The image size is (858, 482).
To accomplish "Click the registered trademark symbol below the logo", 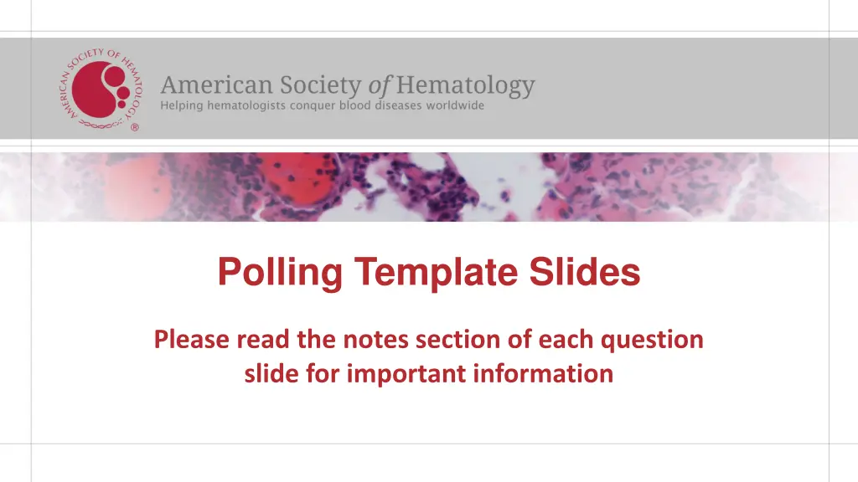I will (x=134, y=128).
